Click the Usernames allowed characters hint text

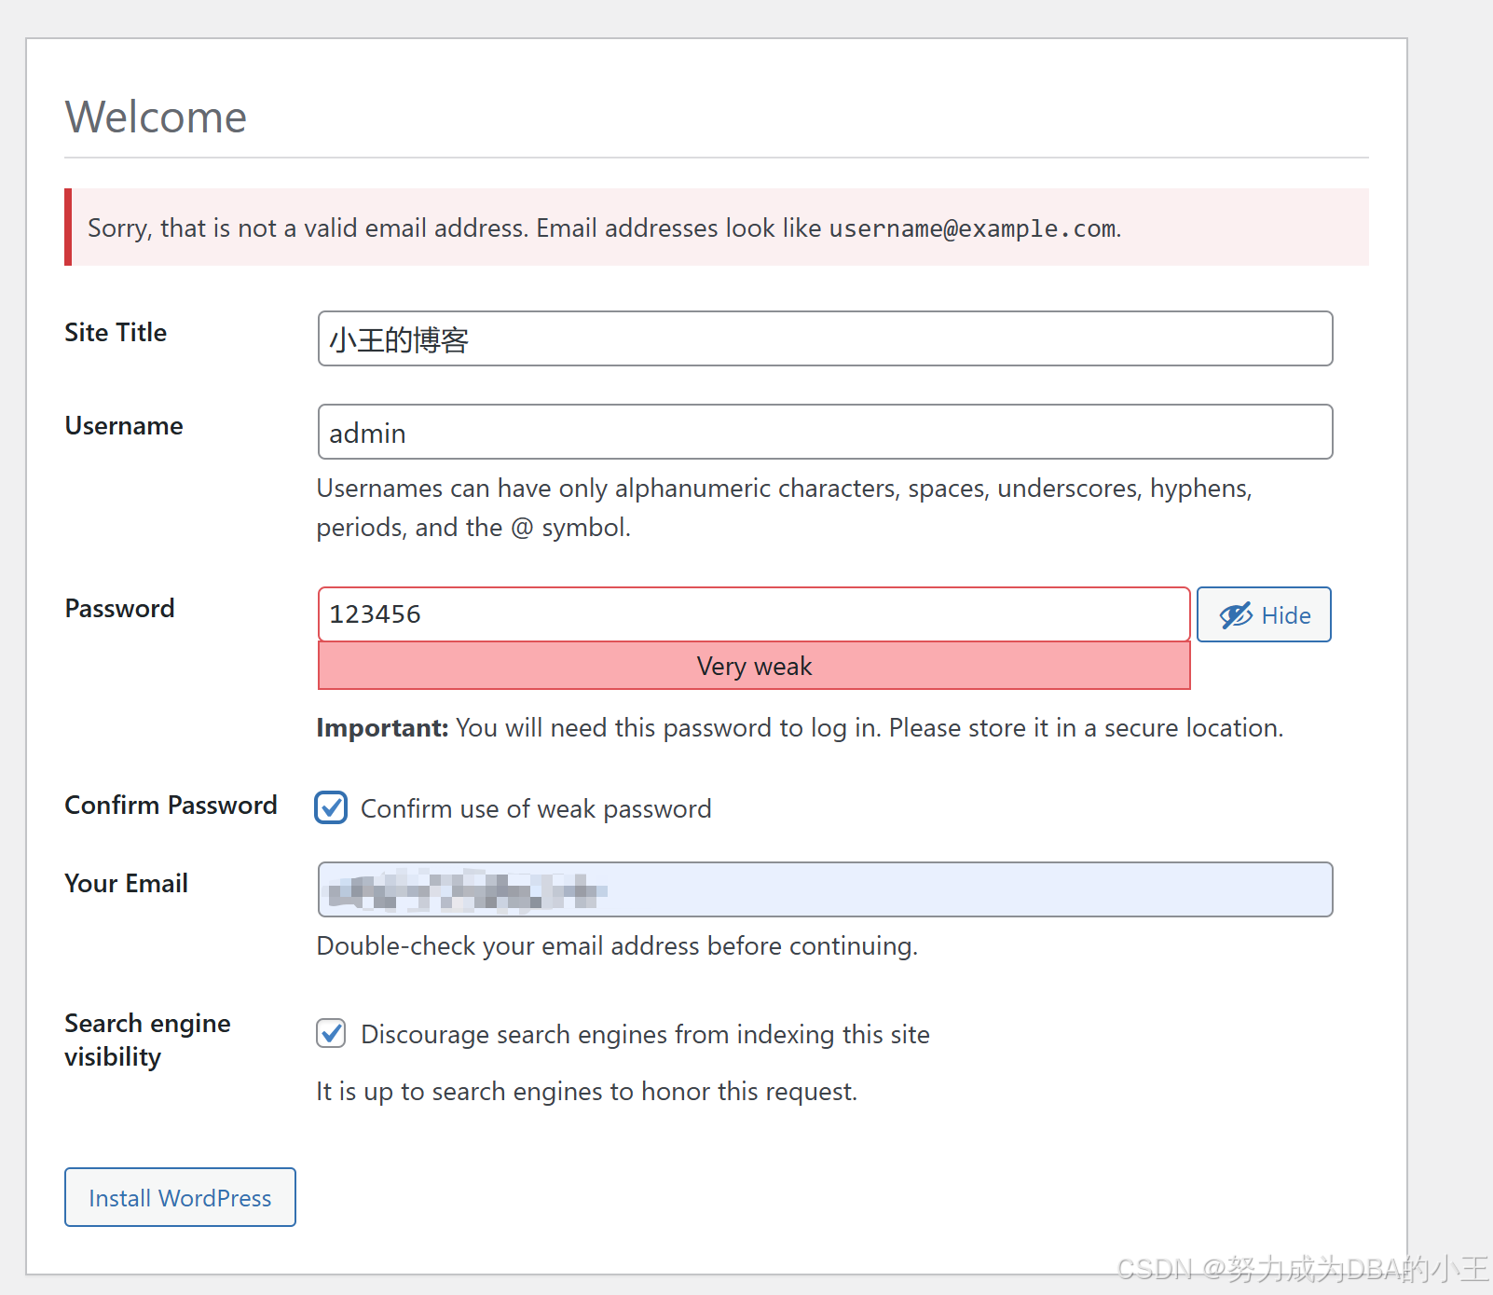pyautogui.click(x=784, y=507)
